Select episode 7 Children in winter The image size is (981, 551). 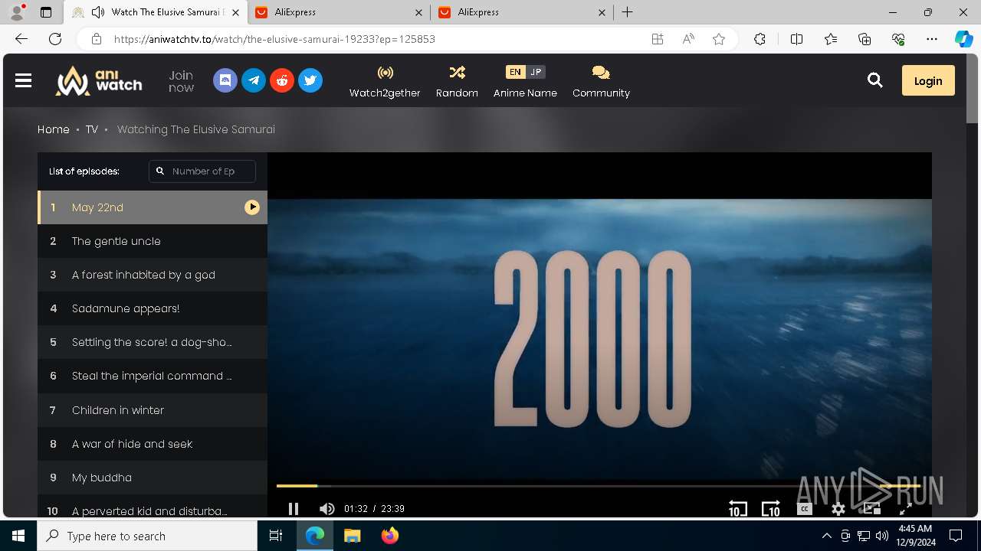[x=153, y=410]
